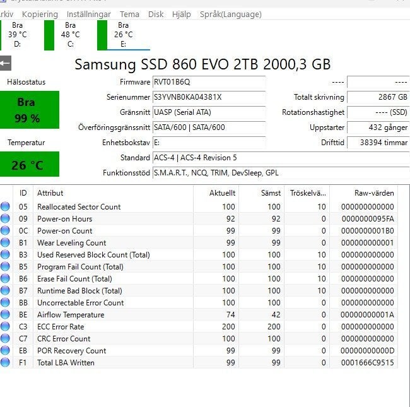Click status icon for CRC Error Count

click(5, 338)
